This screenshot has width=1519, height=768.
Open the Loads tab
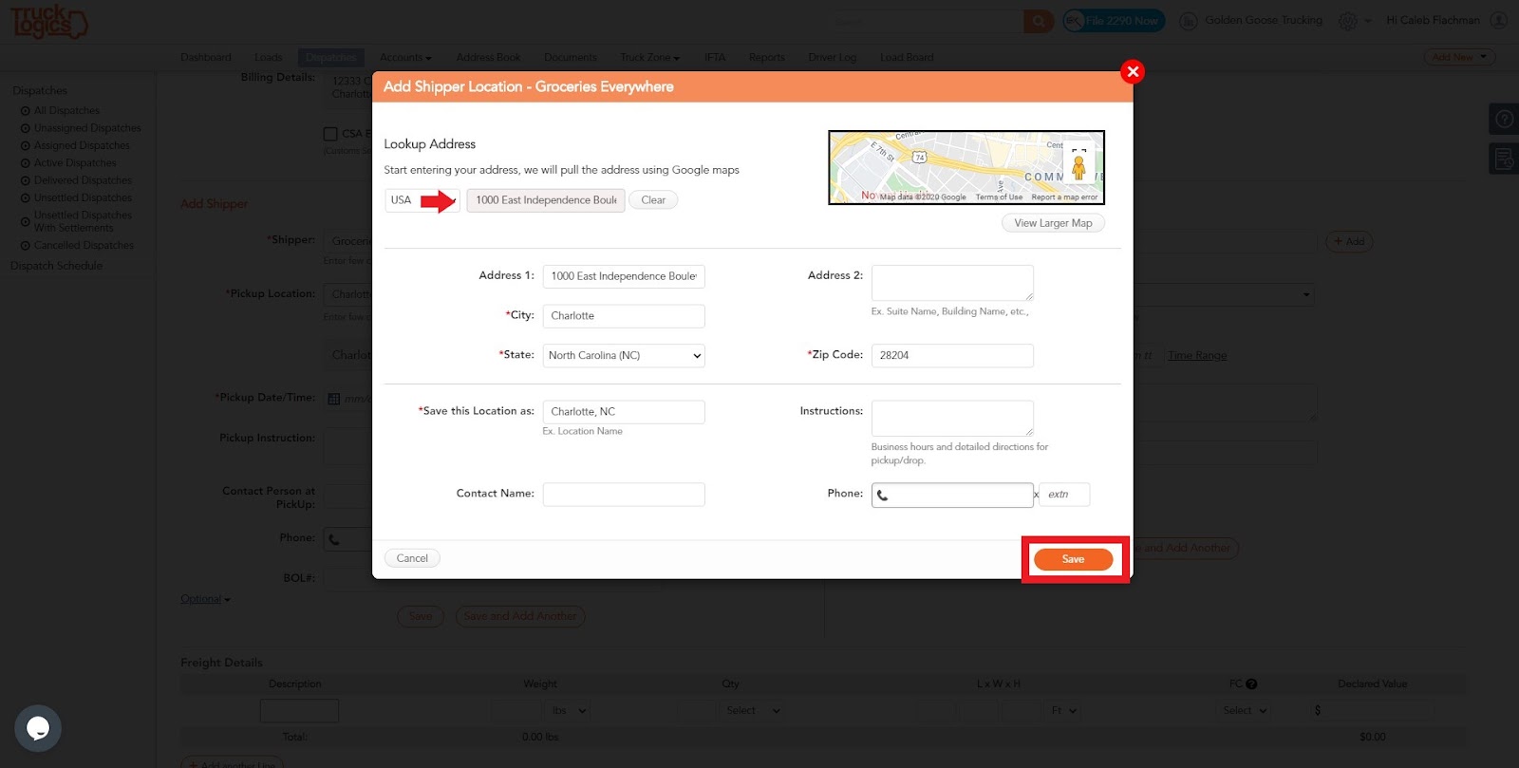click(268, 58)
